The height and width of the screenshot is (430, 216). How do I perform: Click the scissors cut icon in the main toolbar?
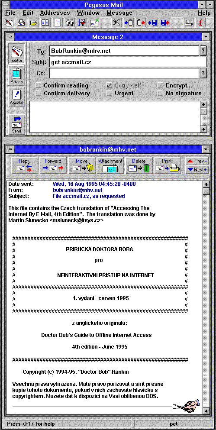click(116, 23)
